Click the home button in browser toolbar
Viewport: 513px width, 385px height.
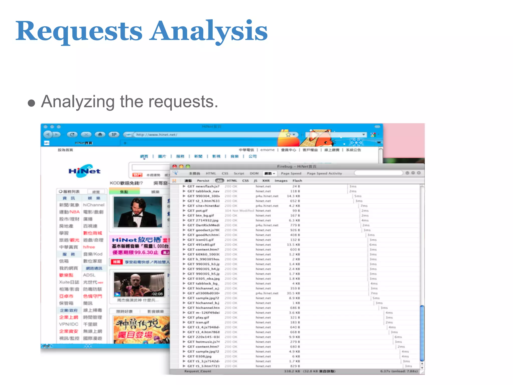click(100, 135)
